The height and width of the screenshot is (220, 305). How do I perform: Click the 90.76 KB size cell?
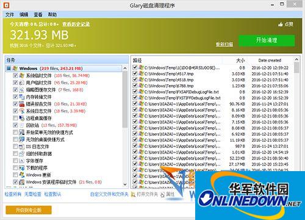pos(237,104)
